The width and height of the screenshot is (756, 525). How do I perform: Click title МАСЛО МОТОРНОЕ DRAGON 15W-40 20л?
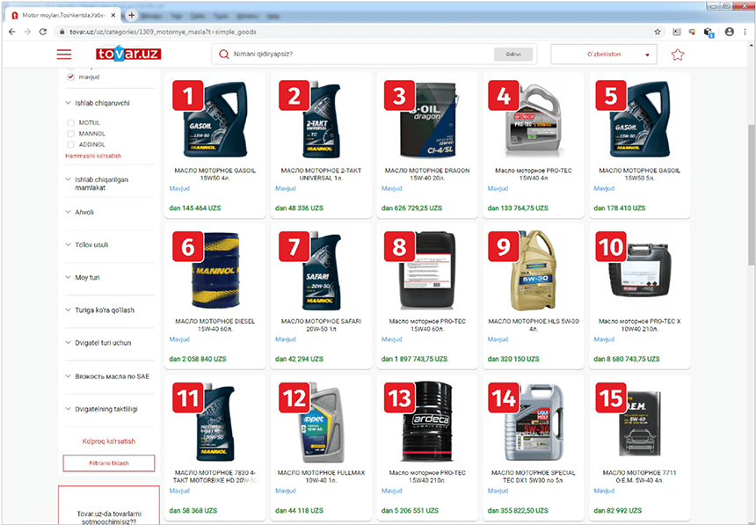pos(427,174)
